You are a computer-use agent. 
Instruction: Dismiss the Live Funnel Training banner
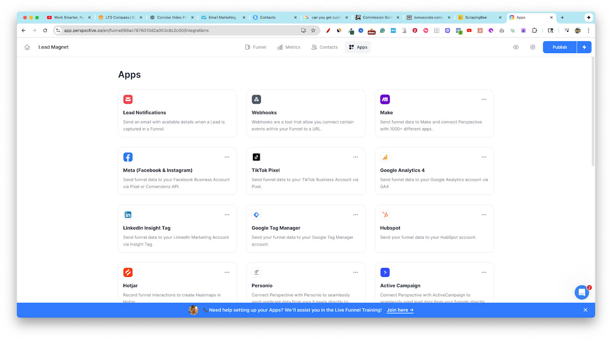tap(585, 310)
